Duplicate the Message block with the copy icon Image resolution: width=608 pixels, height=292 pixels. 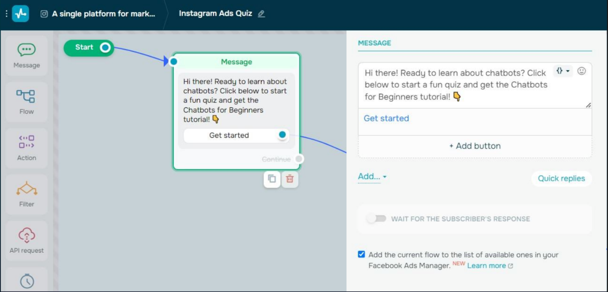pyautogui.click(x=272, y=179)
